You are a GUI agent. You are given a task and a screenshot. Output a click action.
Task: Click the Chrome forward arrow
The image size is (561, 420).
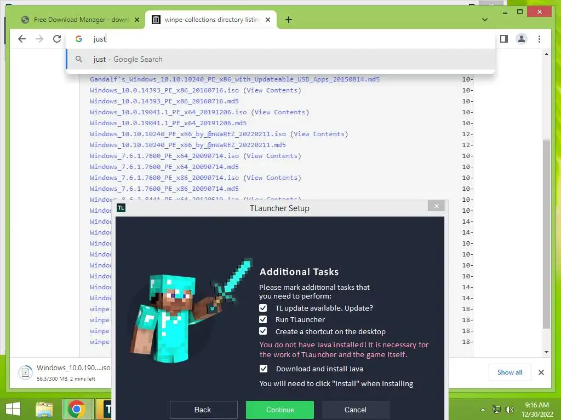39,39
